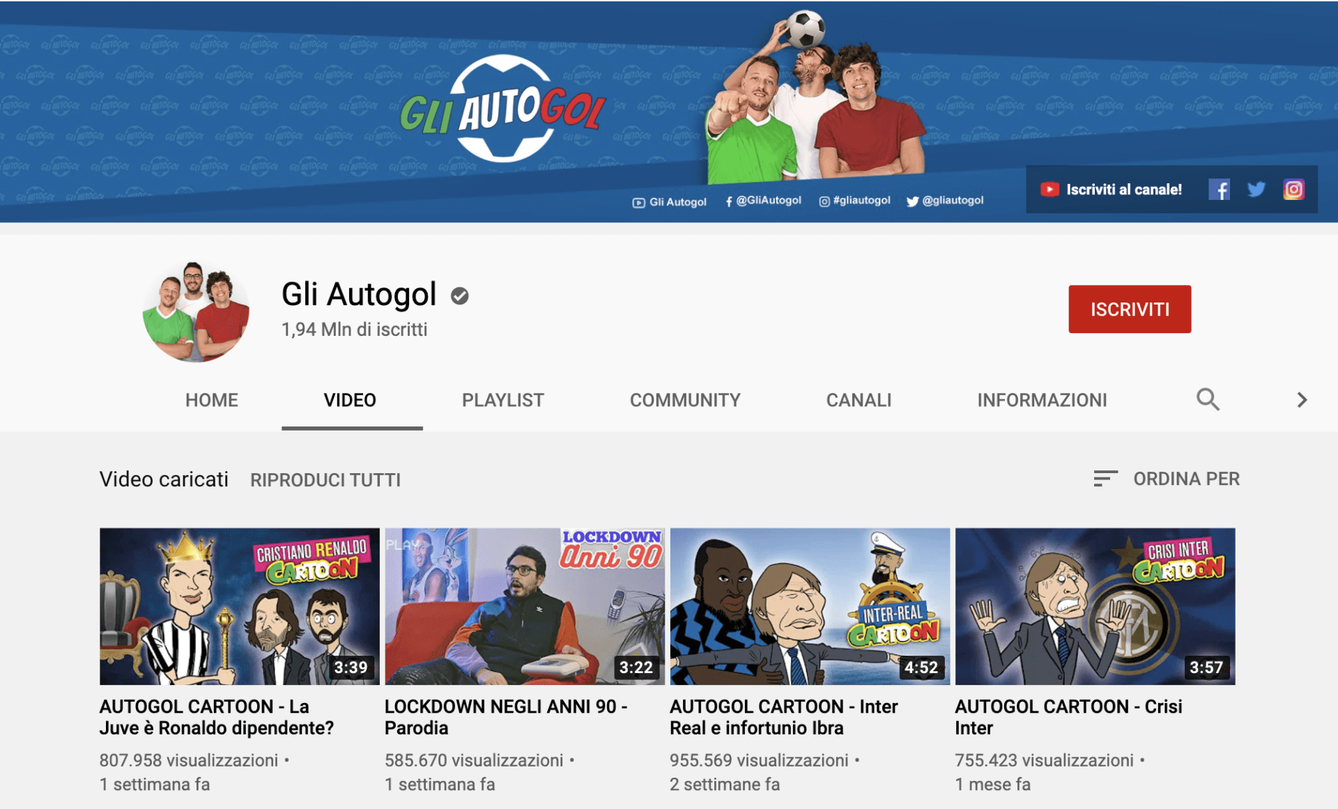Click the 1,94 Mln di iscritti text
The image size is (1338, 809).
tap(354, 330)
